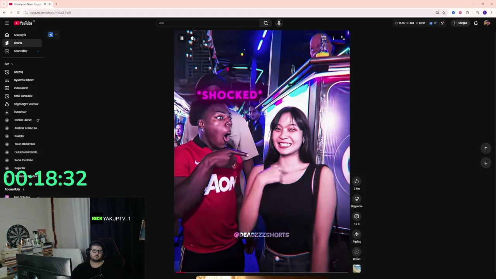
Task: Open Videolarınız in the sidebar
Action: point(22,88)
